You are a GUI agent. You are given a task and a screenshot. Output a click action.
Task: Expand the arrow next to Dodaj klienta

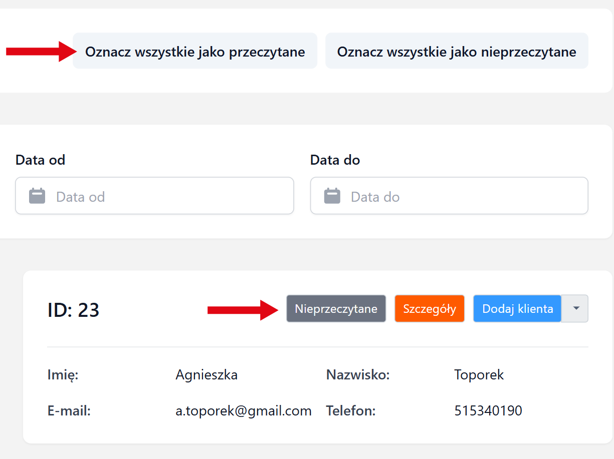pyautogui.click(x=575, y=309)
